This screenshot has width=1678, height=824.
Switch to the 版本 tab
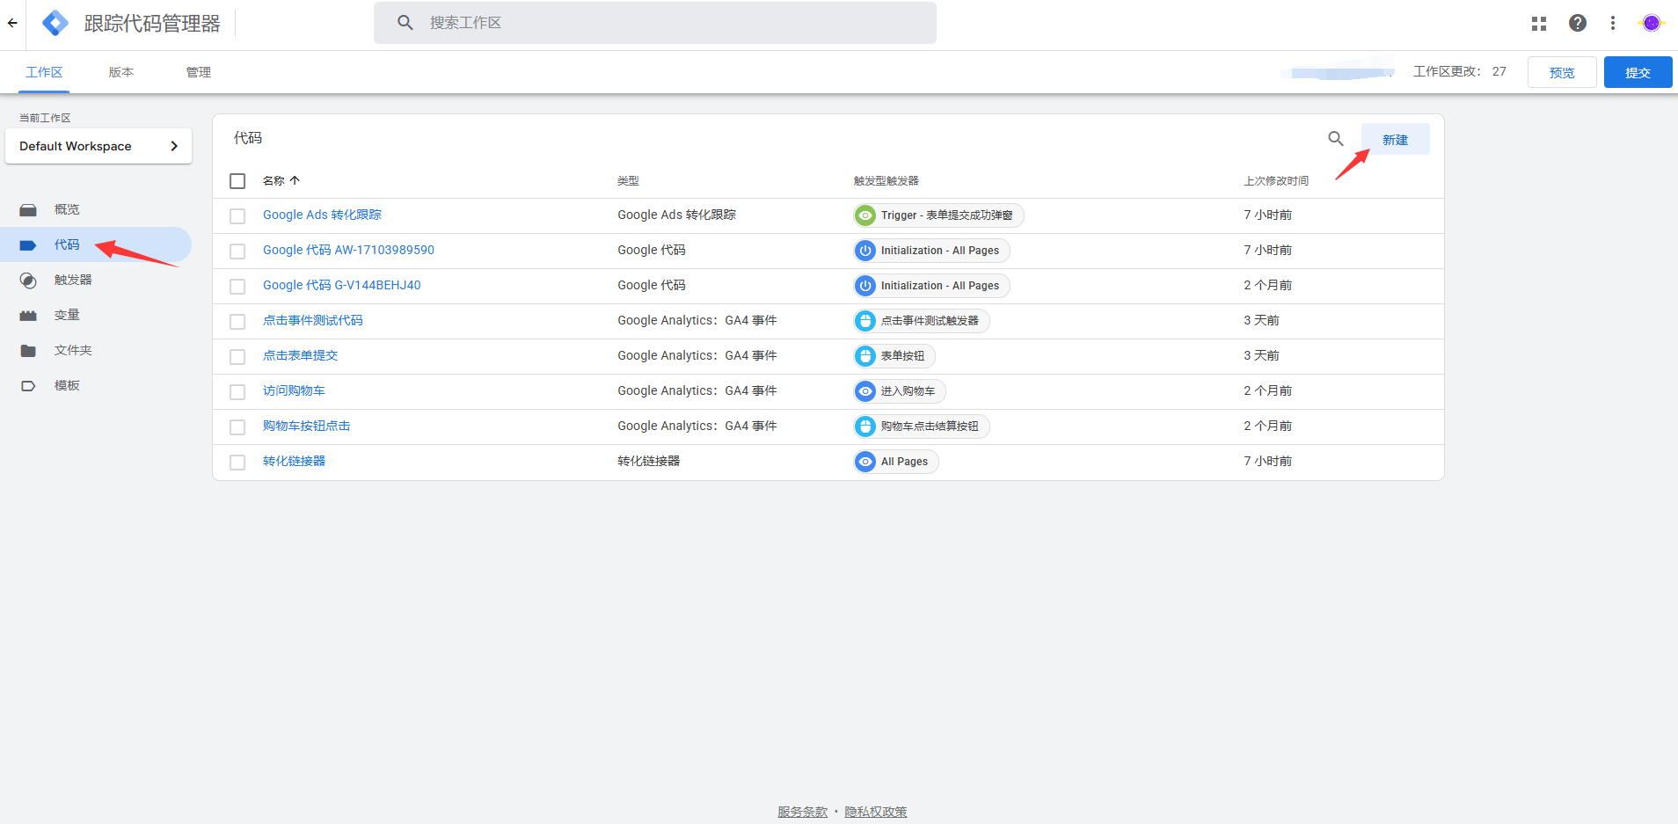tap(121, 72)
